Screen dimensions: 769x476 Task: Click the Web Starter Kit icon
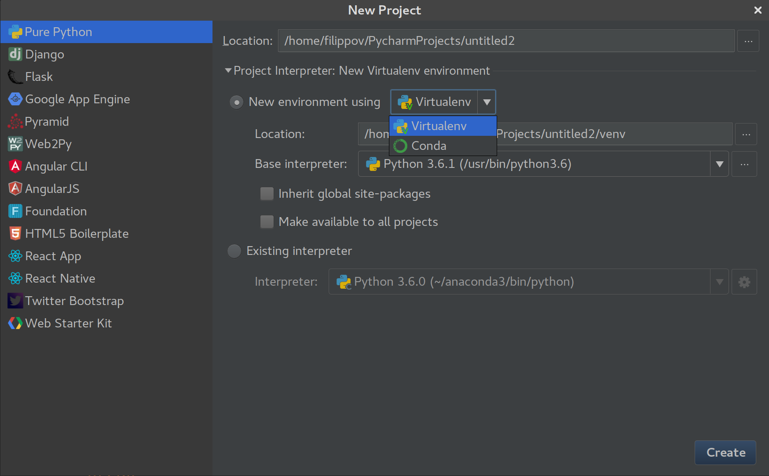(15, 323)
